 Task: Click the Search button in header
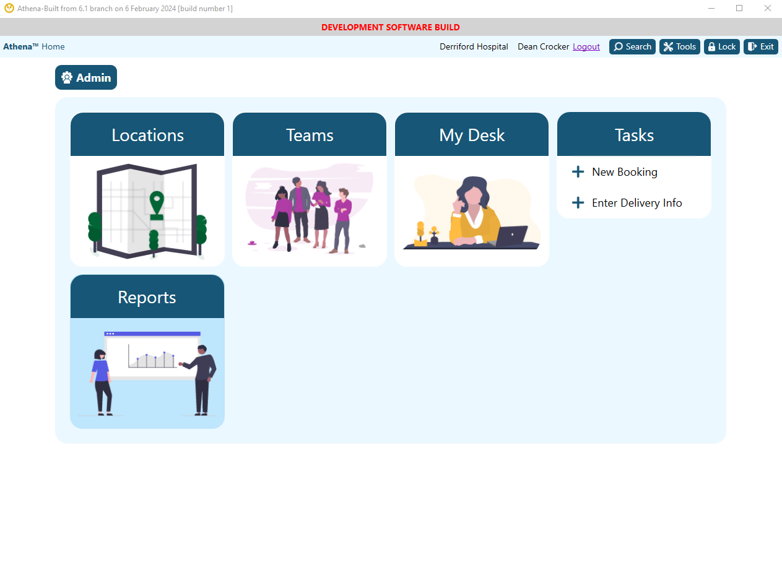tap(632, 46)
